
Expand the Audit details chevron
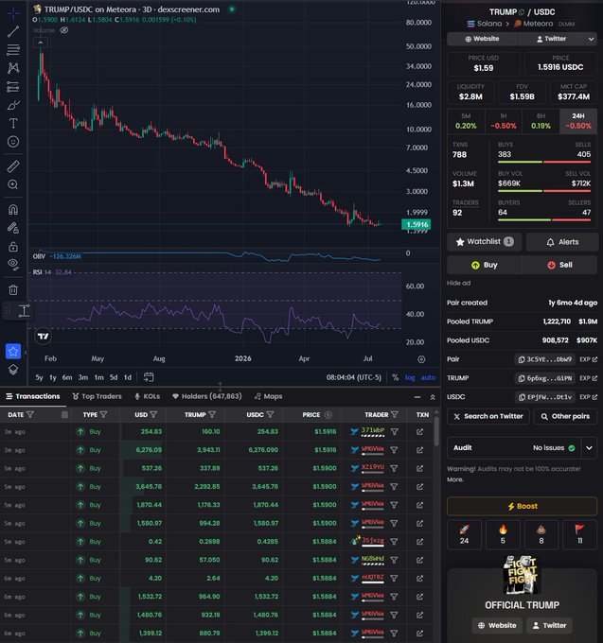(589, 448)
